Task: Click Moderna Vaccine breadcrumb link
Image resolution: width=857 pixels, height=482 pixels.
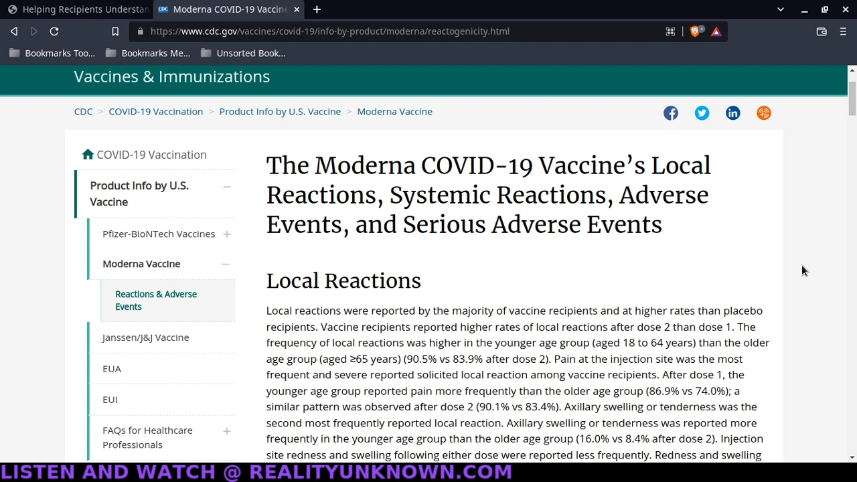Action: [x=394, y=112]
